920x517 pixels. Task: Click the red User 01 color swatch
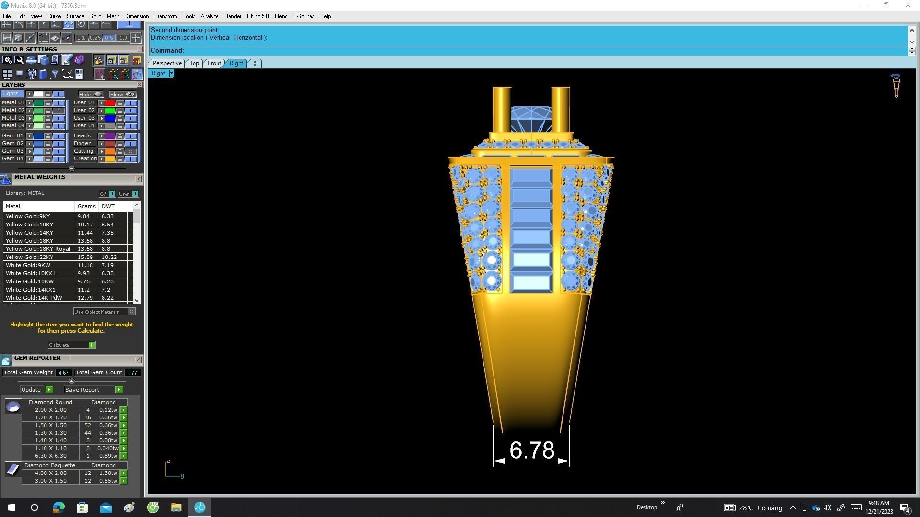[x=110, y=103]
